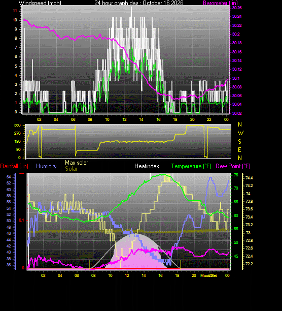This screenshot has height=311, width=282.
Task: Select the Rainfall (in) legend label
Action: (14, 166)
